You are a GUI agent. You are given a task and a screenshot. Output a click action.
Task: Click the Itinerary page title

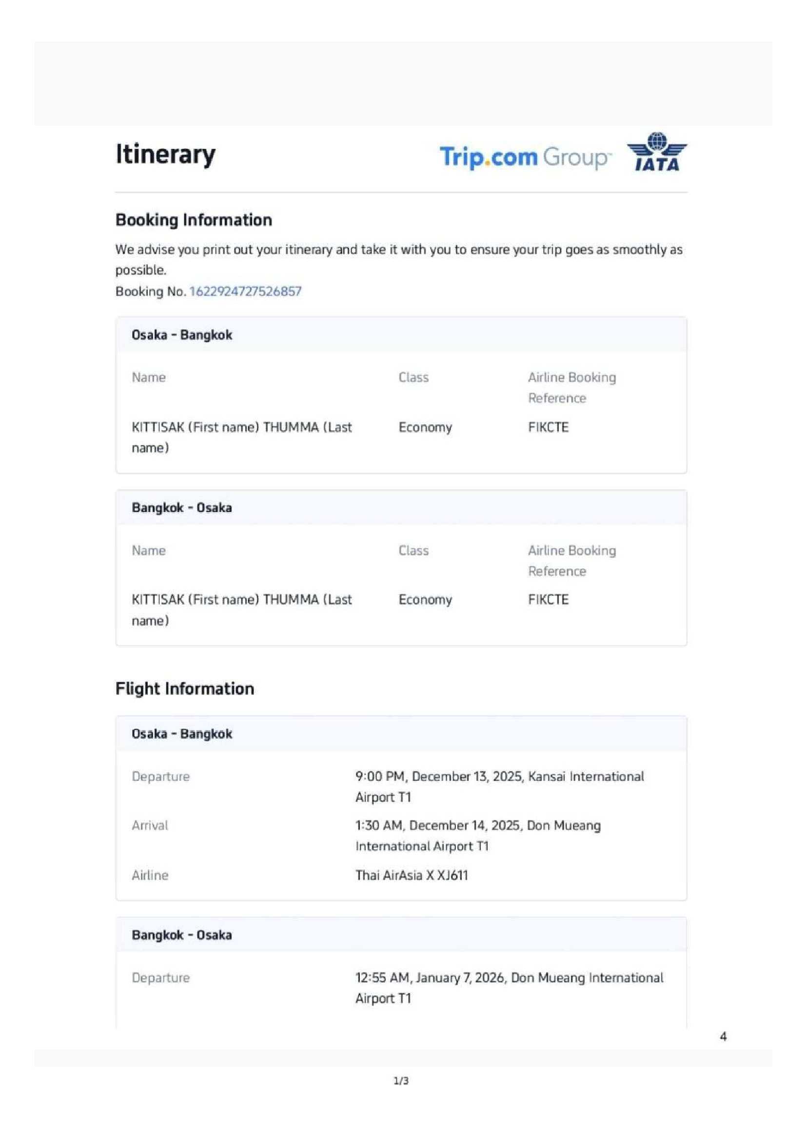pos(165,154)
